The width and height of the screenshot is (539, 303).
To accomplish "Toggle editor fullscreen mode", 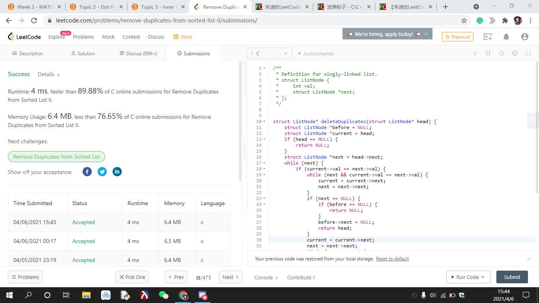I will (x=528, y=53).
